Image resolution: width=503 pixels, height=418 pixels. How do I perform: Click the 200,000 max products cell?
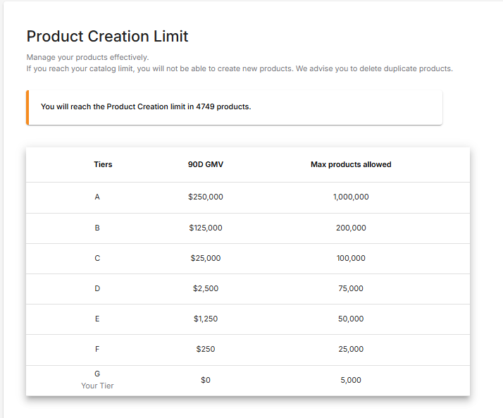click(x=351, y=228)
